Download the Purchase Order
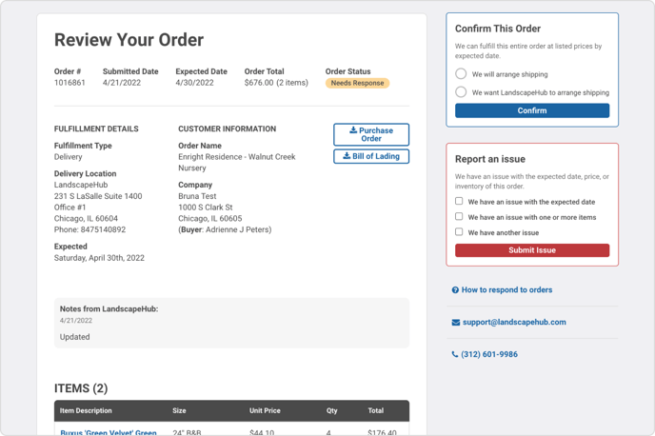655x436 pixels. tap(371, 134)
